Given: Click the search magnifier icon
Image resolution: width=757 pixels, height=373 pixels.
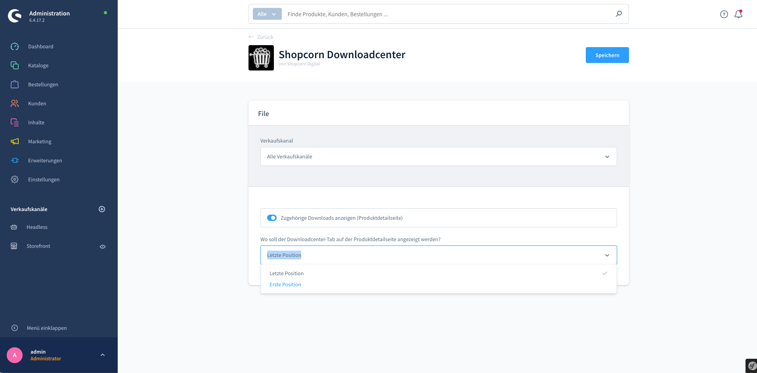Looking at the screenshot, I should pos(619,14).
